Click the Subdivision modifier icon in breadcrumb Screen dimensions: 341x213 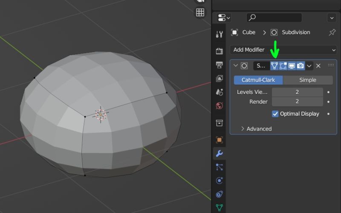[x=274, y=32]
